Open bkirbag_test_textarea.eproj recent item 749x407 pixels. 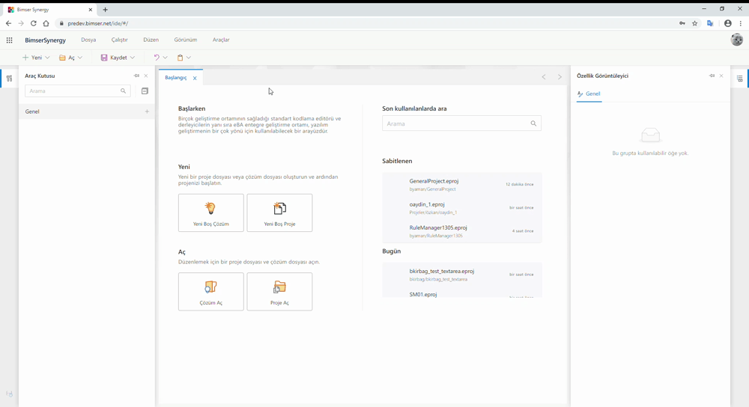[x=462, y=275]
